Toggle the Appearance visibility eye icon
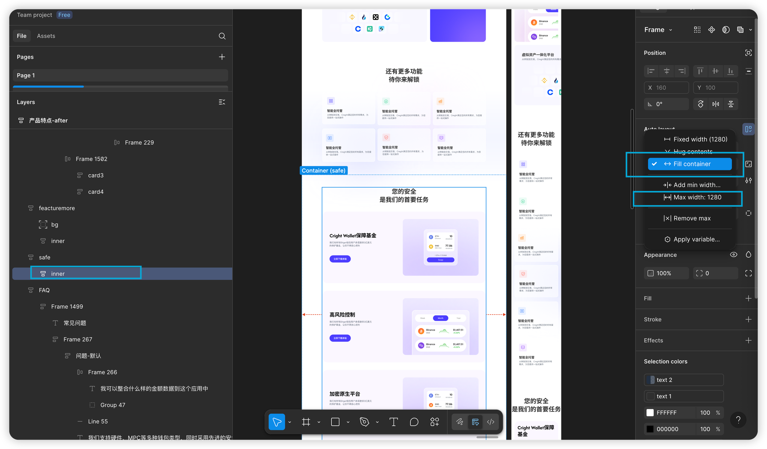The image size is (767, 449). (734, 255)
